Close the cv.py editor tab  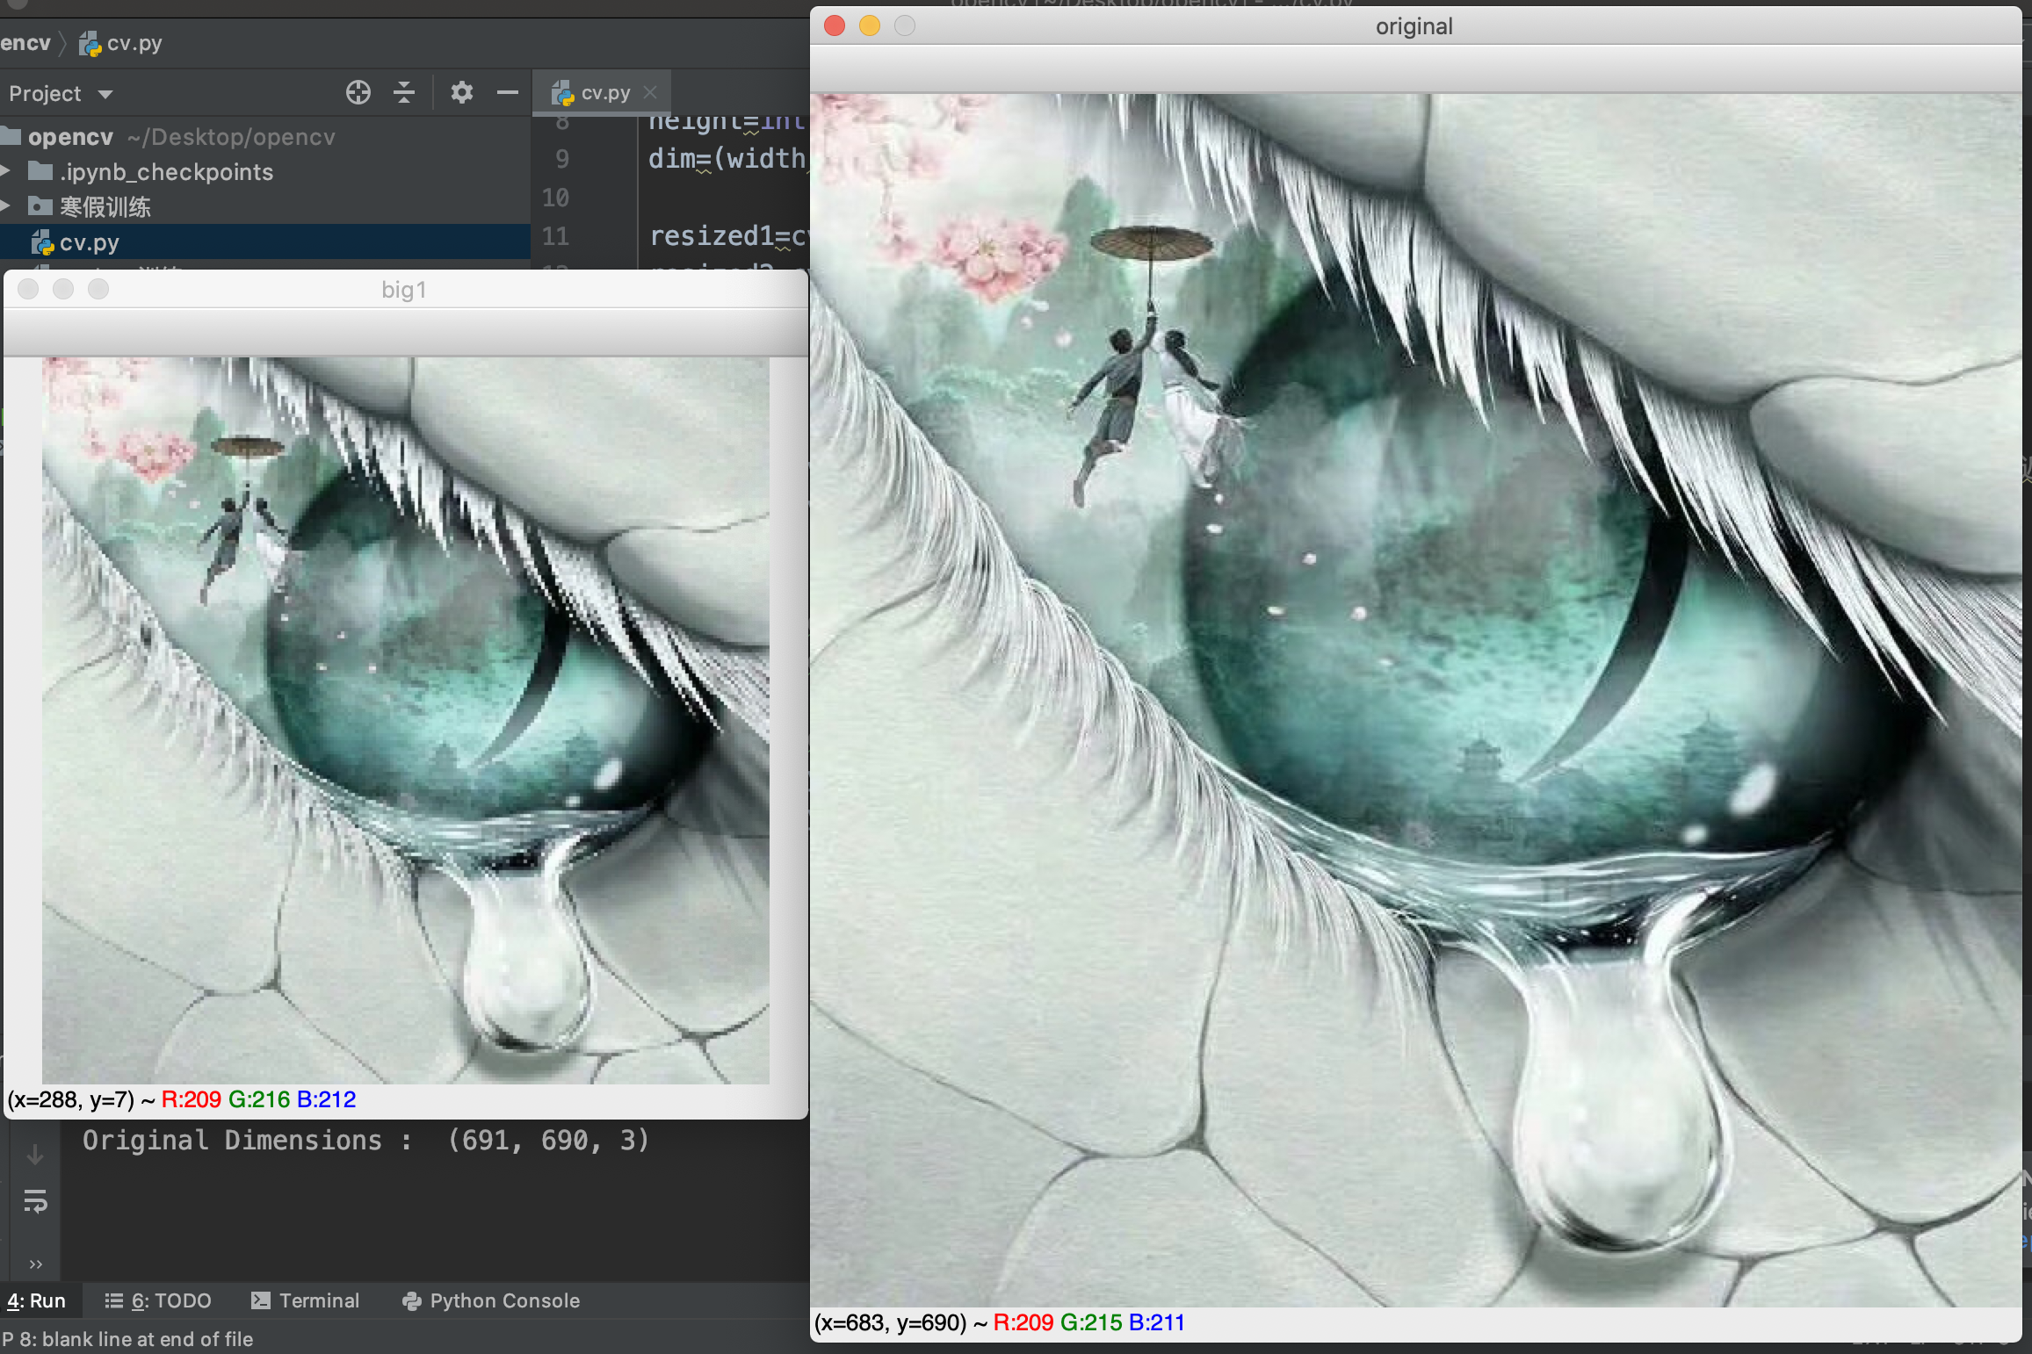click(x=650, y=92)
